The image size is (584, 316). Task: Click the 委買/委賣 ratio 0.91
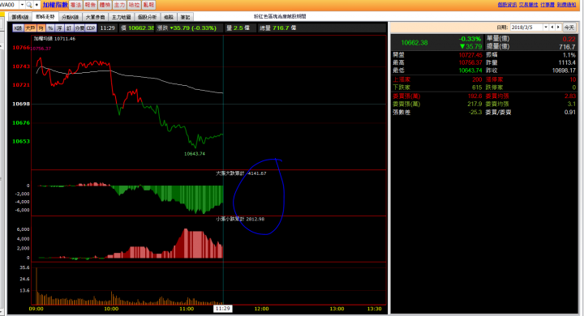pos(570,112)
